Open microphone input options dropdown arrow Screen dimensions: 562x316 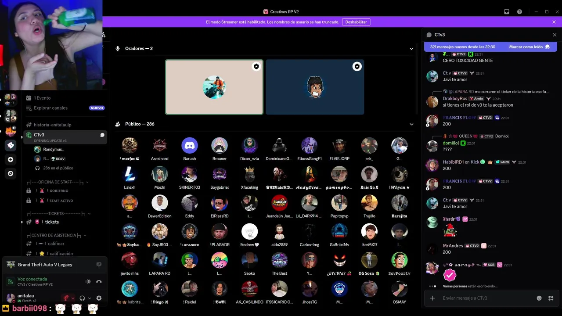click(73, 298)
